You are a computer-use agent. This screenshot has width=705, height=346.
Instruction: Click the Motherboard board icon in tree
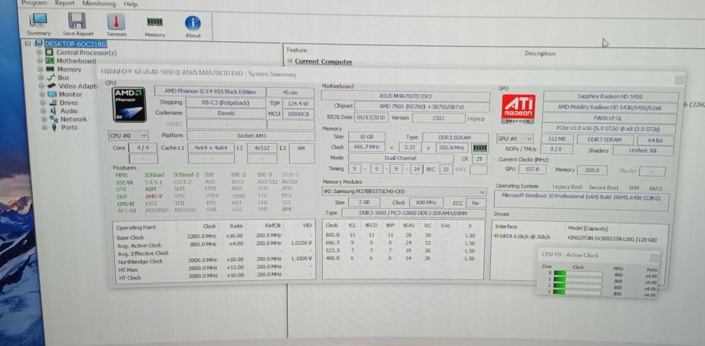coord(49,60)
